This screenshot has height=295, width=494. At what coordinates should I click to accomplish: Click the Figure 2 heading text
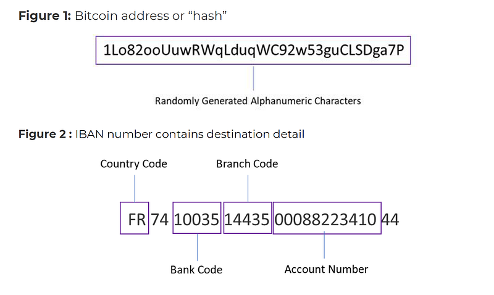point(161,134)
